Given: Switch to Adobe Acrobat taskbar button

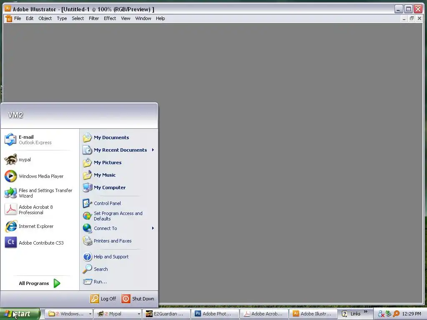Looking at the screenshot, I should [x=264, y=314].
